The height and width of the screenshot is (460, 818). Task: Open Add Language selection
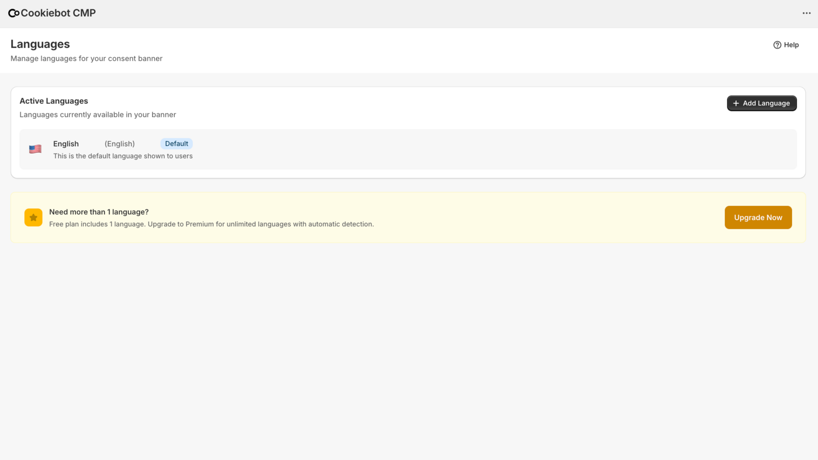[761, 103]
